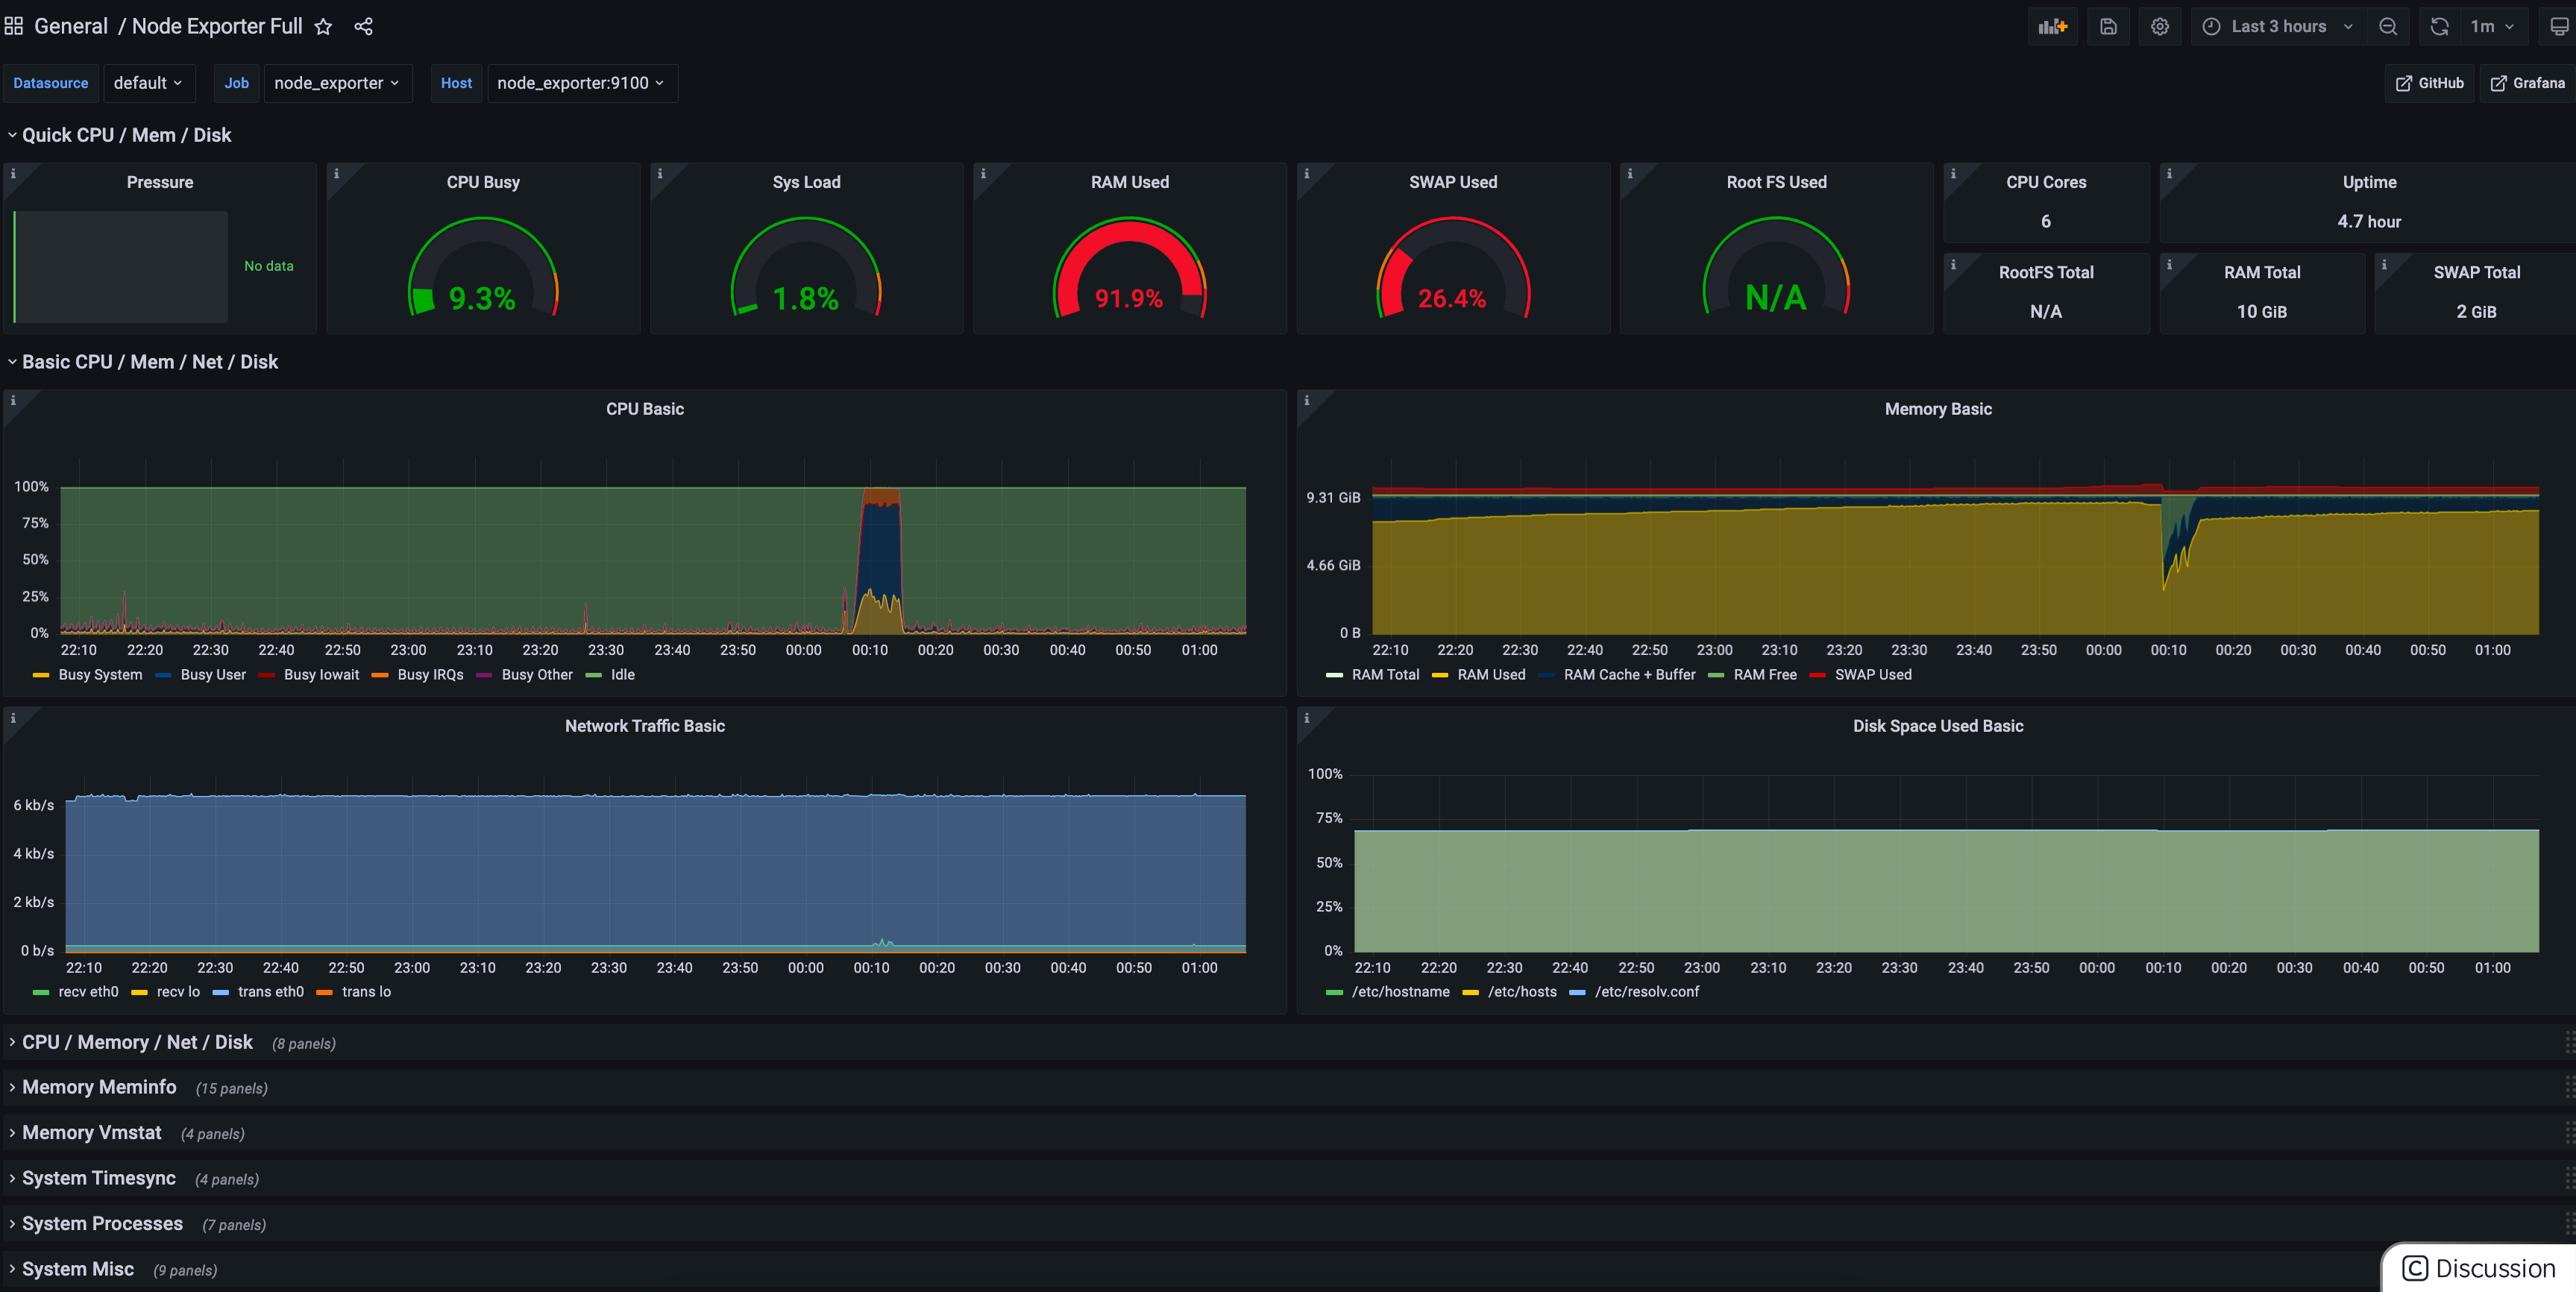The image size is (2576, 1292).
Task: Show info for Uptime panel
Action: 2169,173
